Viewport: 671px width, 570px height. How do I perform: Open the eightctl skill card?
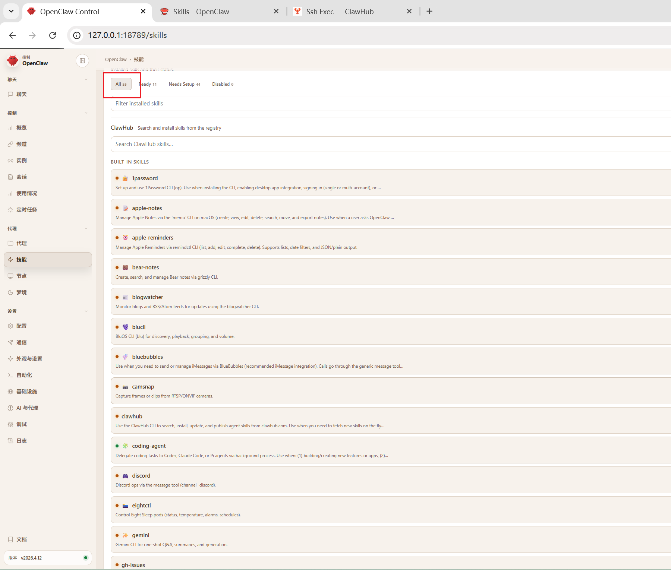391,510
